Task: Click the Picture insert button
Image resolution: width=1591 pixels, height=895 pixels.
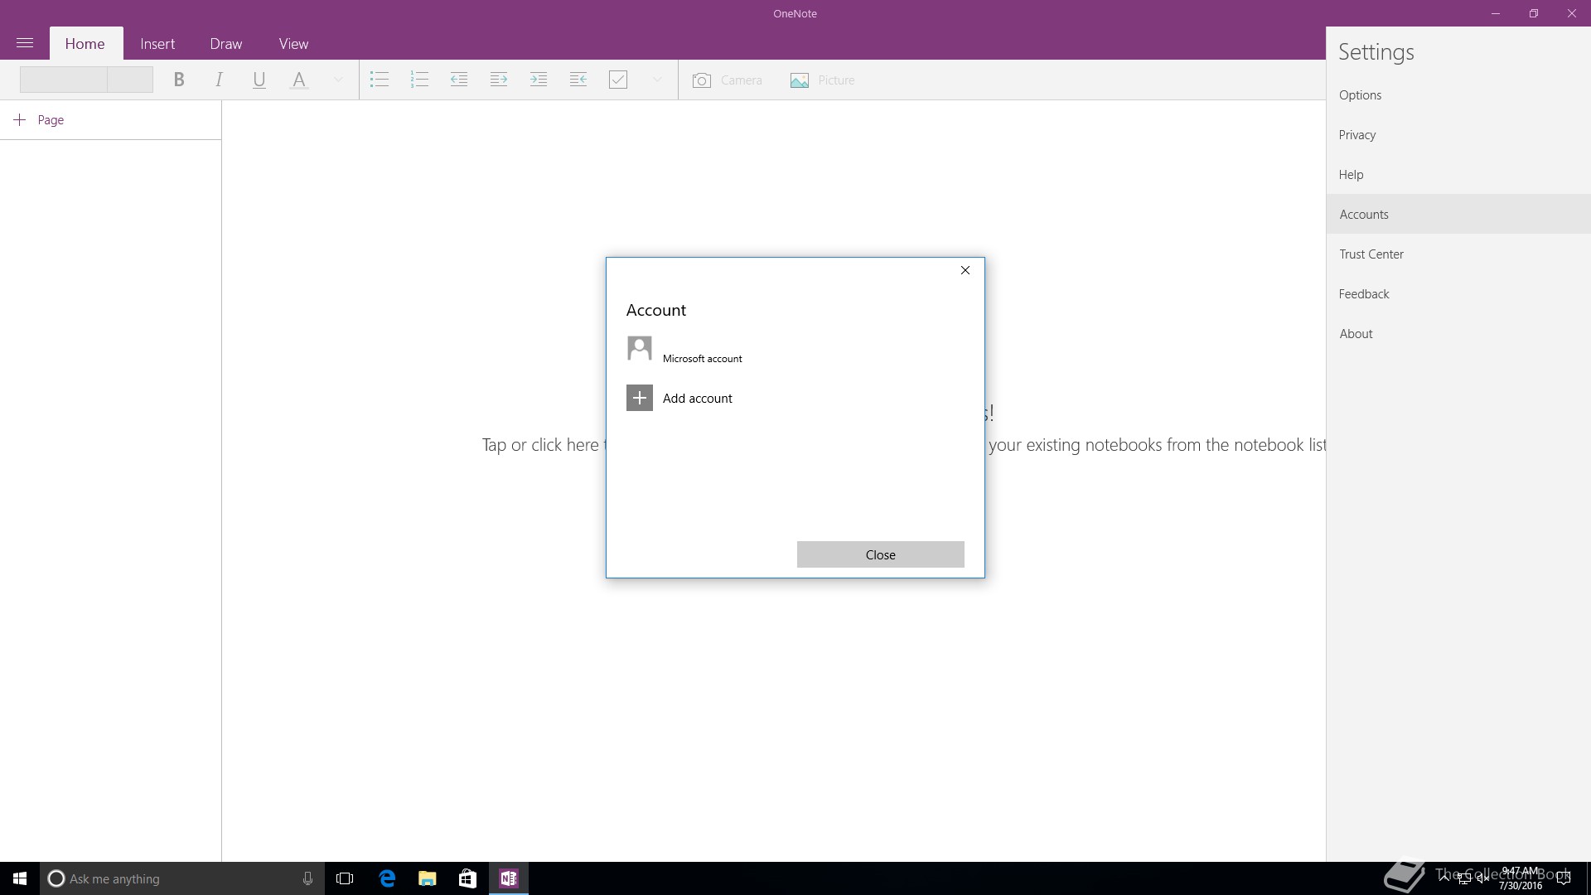Action: [822, 80]
